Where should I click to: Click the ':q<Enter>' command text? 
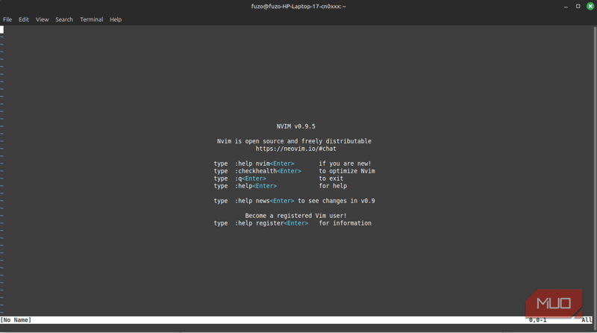pos(251,178)
